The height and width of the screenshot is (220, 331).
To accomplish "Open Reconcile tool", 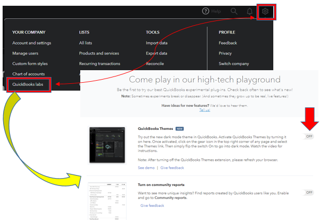I will click(x=155, y=63).
